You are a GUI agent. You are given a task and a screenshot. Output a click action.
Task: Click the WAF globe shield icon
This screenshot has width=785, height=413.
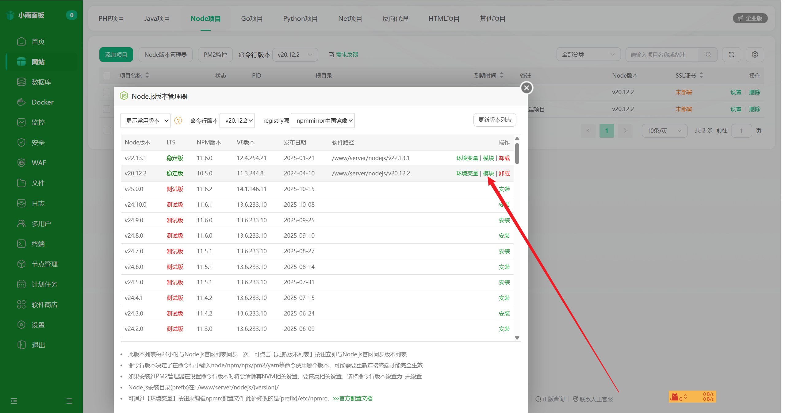coord(21,163)
